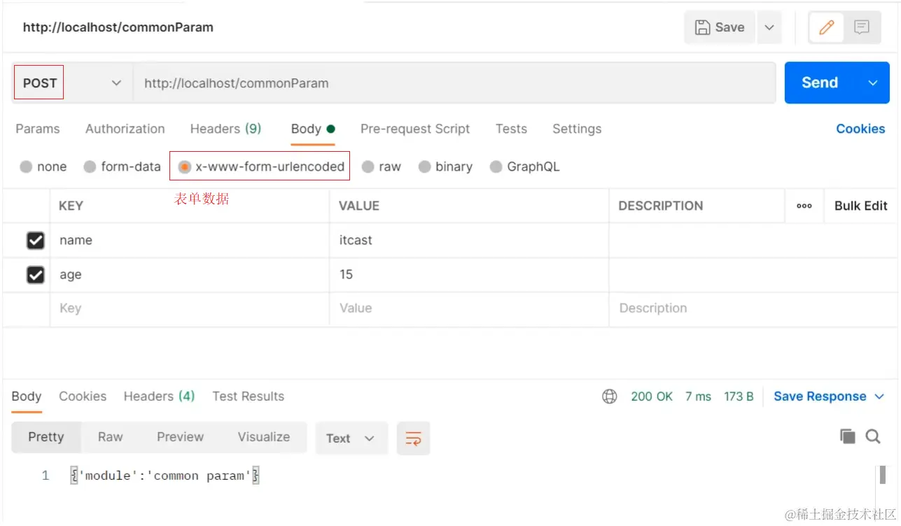Click the empty Key input cell
Viewport: 901px width, 526px height.
[x=190, y=308]
